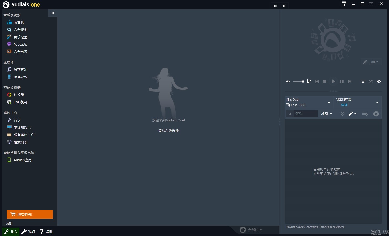Play the current track

tap(333, 81)
